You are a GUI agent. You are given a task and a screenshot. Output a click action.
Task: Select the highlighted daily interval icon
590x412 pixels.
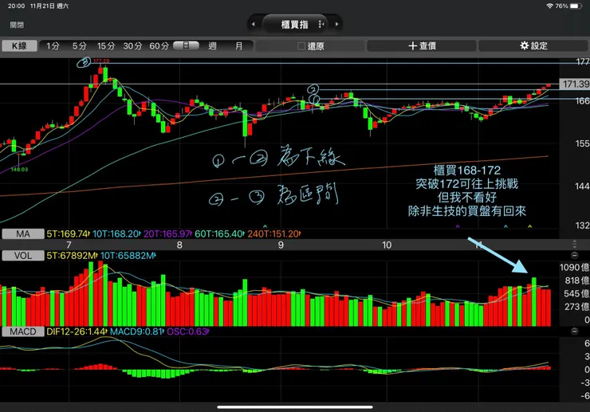point(186,45)
